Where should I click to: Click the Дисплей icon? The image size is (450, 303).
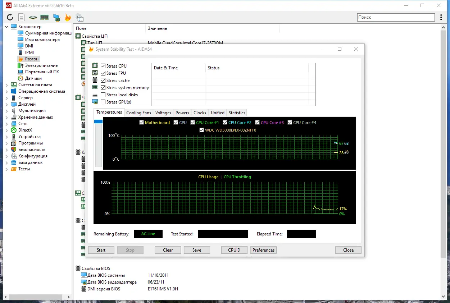coord(14,104)
